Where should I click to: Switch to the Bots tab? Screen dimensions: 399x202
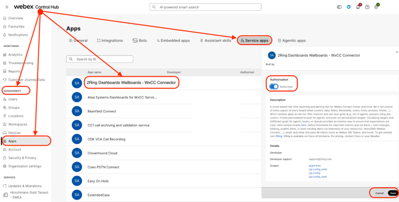coord(139,41)
